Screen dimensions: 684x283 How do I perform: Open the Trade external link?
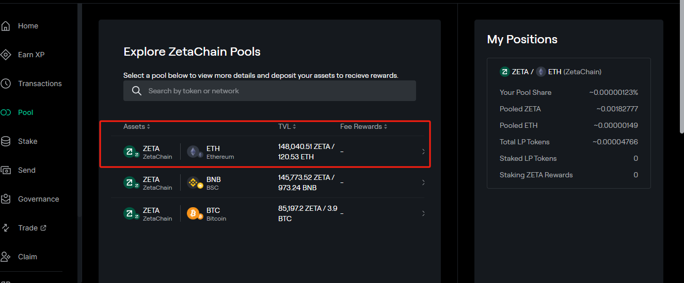(x=31, y=228)
